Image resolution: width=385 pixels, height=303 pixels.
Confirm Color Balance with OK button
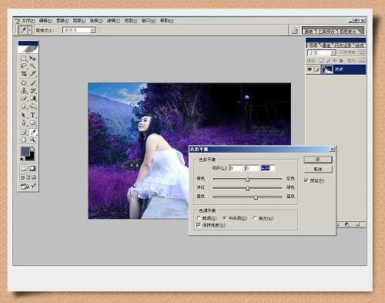[318, 160]
